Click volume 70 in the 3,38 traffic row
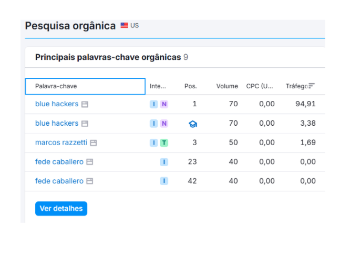This screenshot has height=255, width=340. pos(233,123)
